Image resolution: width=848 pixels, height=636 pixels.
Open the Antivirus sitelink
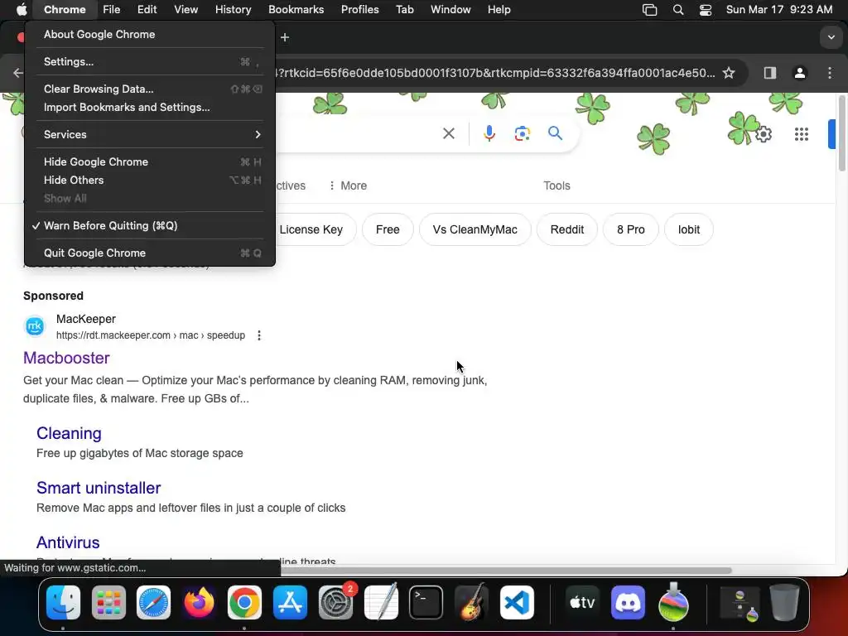tap(68, 542)
